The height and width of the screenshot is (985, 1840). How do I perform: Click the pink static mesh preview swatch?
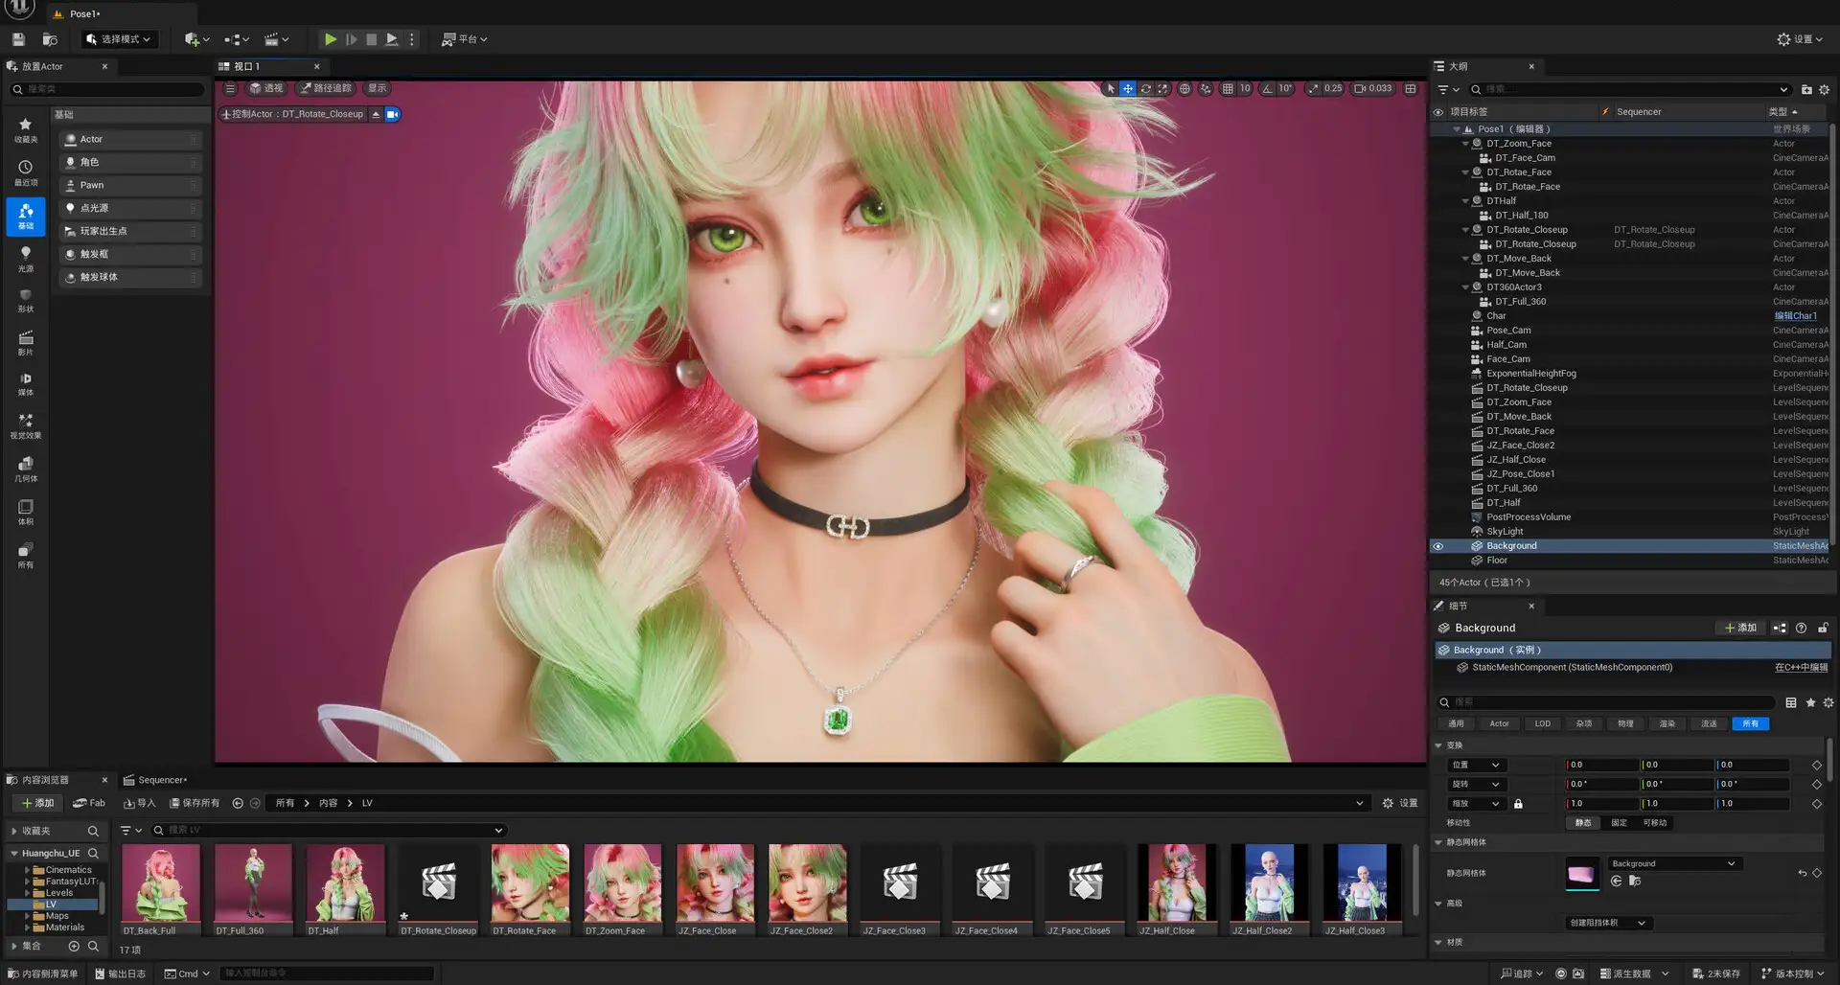[x=1581, y=873]
